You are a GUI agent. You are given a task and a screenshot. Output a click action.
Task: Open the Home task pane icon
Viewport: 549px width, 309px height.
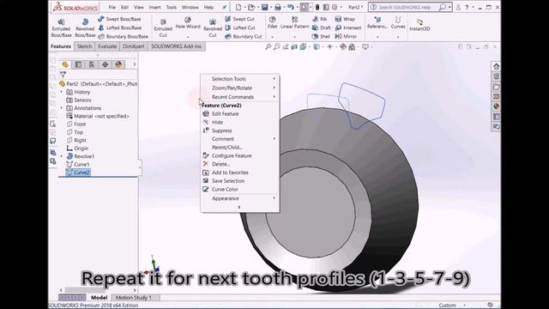pyautogui.click(x=496, y=66)
